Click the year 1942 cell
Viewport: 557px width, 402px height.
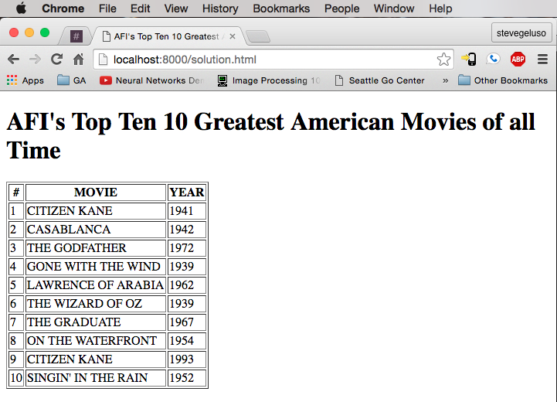pyautogui.click(x=187, y=230)
